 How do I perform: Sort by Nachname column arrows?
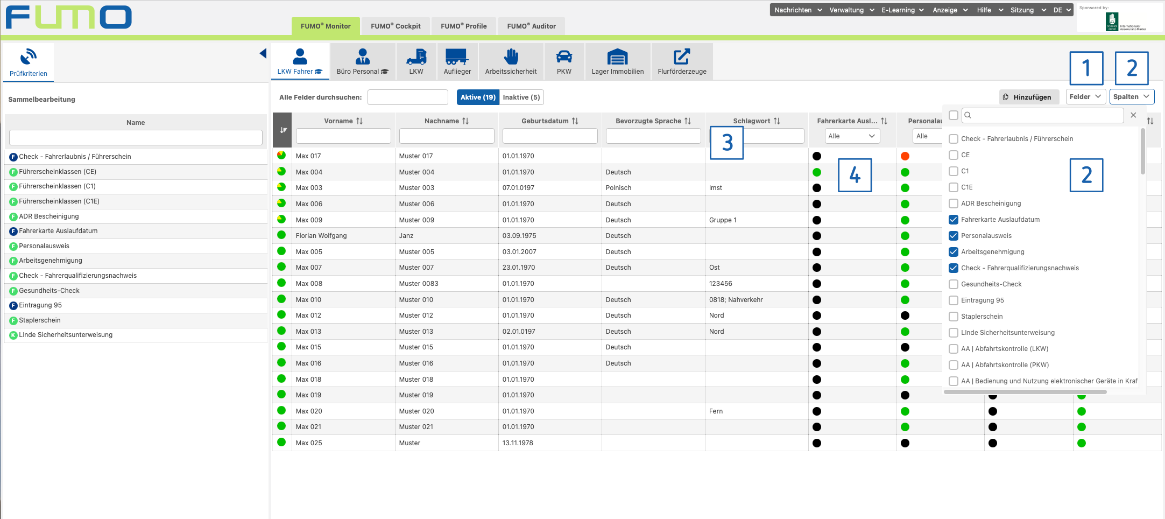click(465, 121)
